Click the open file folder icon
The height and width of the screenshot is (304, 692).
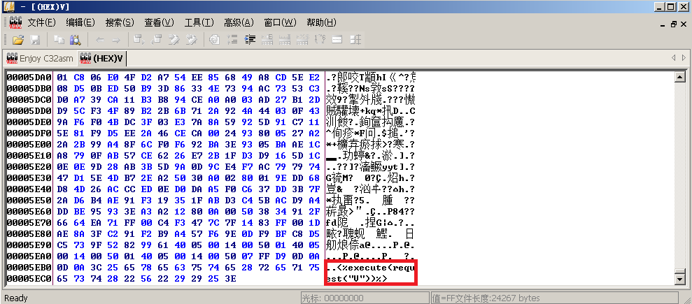coord(18,40)
